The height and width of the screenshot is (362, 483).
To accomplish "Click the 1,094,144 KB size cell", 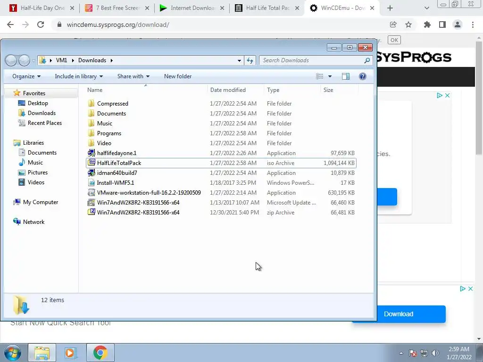I will 339,163.
